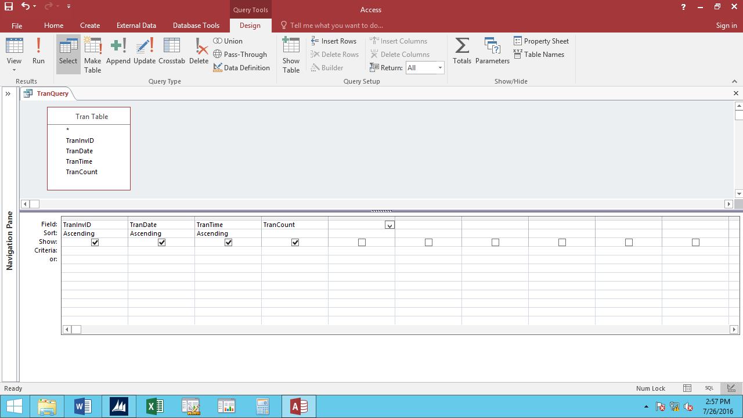Open query Parameters dialog
This screenshot has width=743, height=418.
pyautogui.click(x=492, y=51)
